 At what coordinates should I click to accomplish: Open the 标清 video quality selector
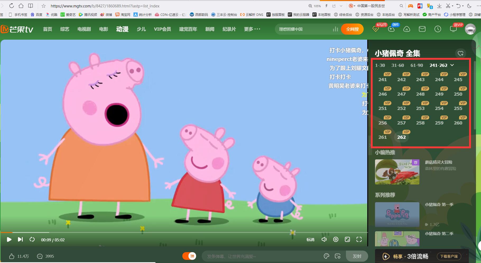click(x=311, y=240)
